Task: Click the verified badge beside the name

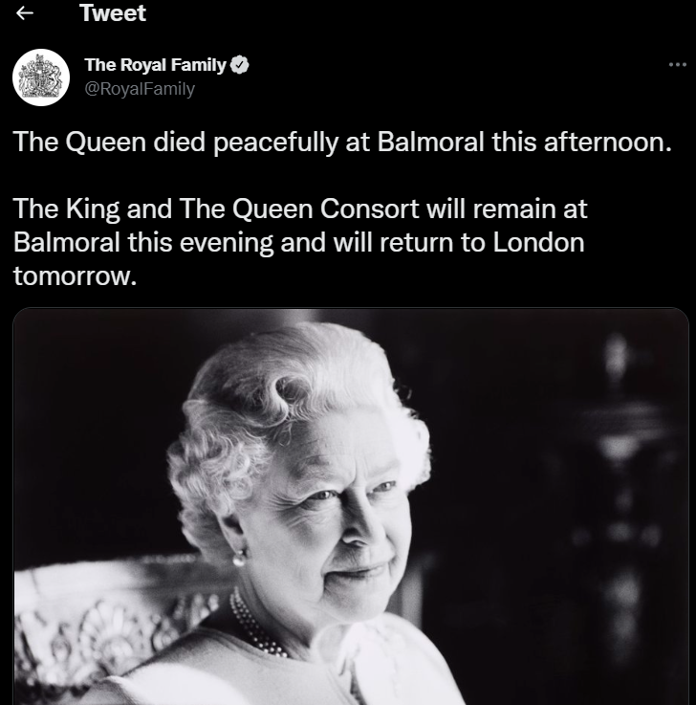Action: [241, 65]
